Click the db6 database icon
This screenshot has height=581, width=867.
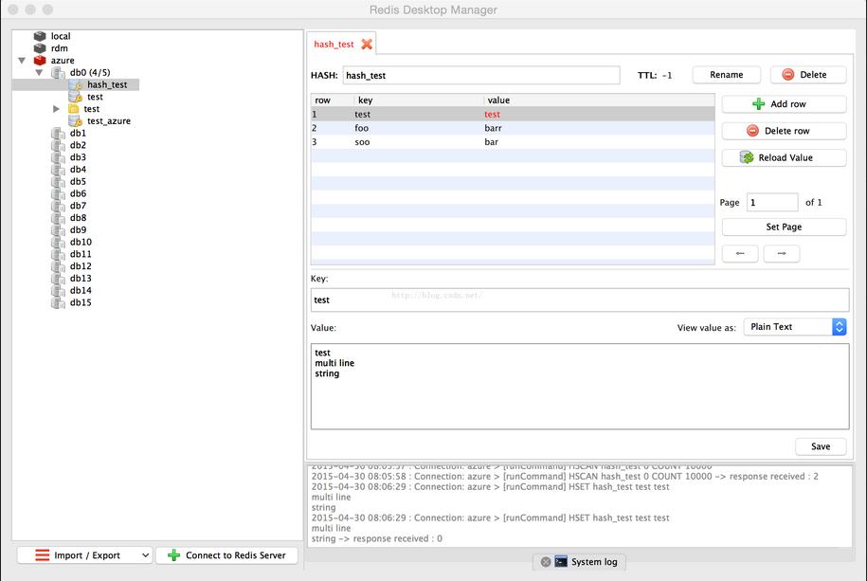point(58,193)
